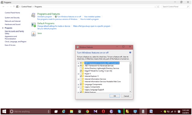192x115 pixels.
Task: Enable Internet Information Services checkbox
Action: 81,79
